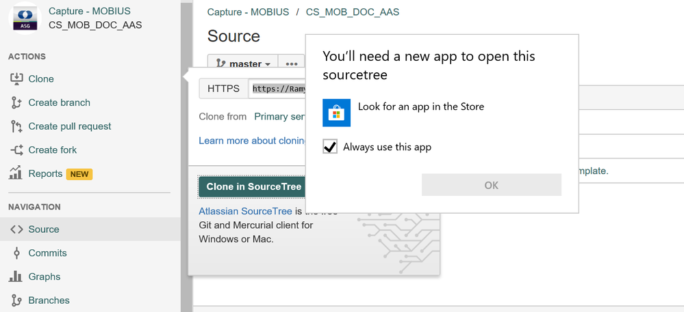The image size is (684, 312).
Task: Click the Graphs bar chart icon
Action: tap(16, 276)
